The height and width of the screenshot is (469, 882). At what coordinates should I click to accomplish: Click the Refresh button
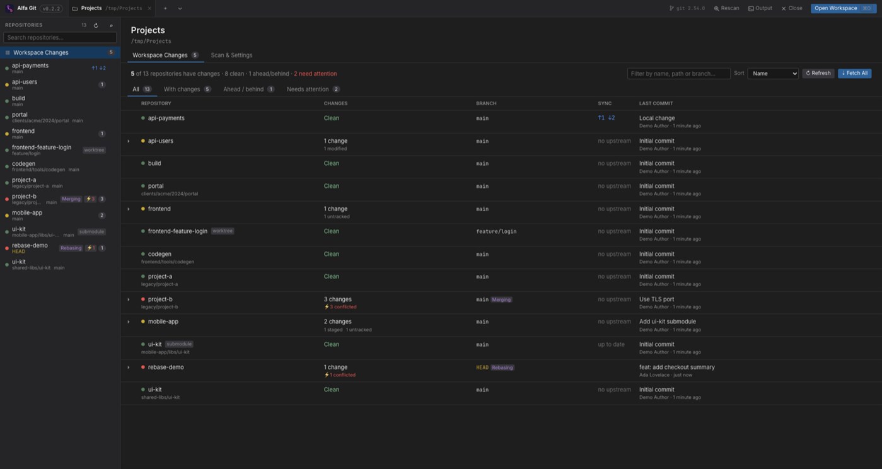818,74
